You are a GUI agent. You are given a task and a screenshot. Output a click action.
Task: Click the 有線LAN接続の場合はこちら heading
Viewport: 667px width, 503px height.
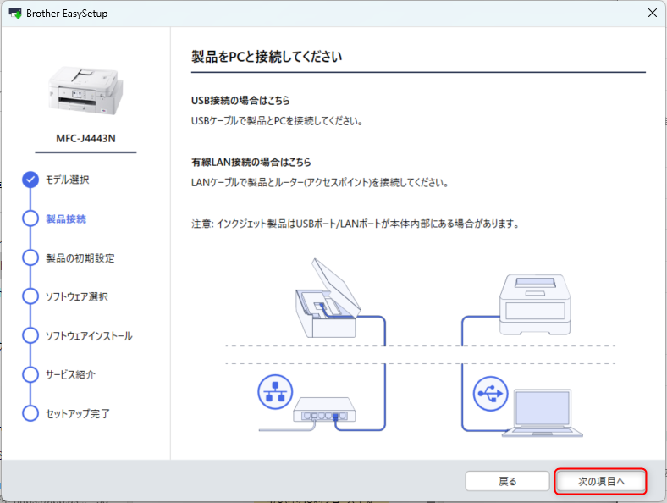click(251, 162)
